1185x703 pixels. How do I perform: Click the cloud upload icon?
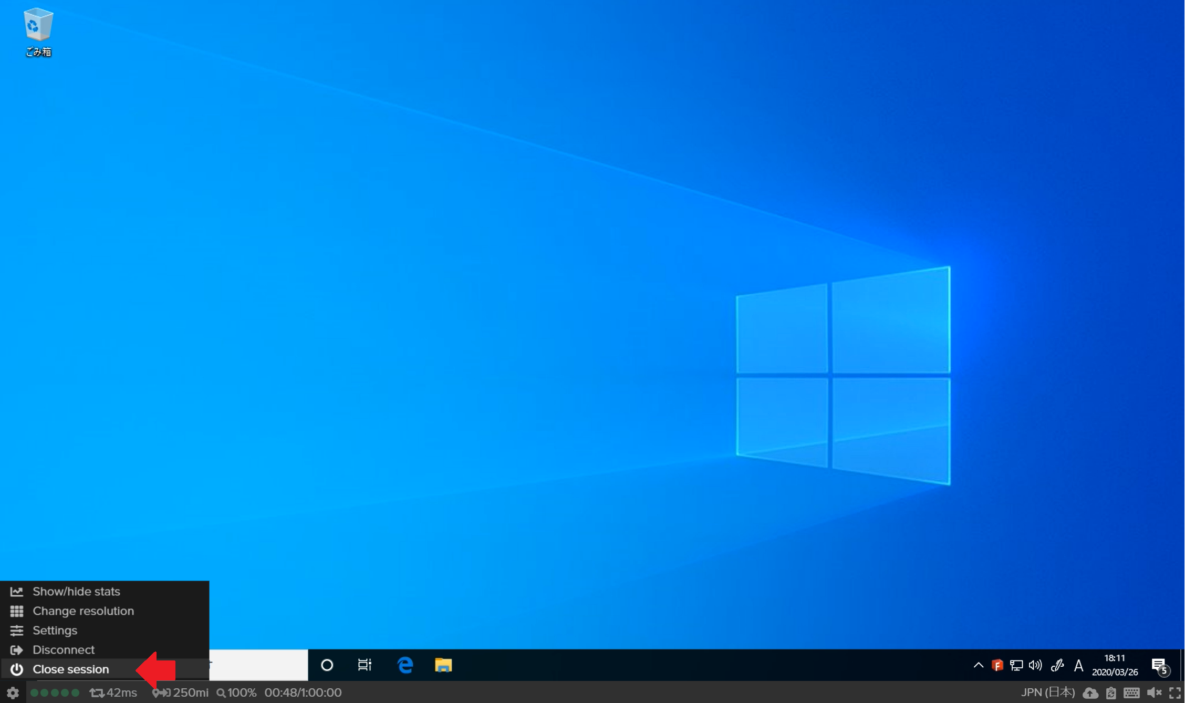tap(1090, 693)
